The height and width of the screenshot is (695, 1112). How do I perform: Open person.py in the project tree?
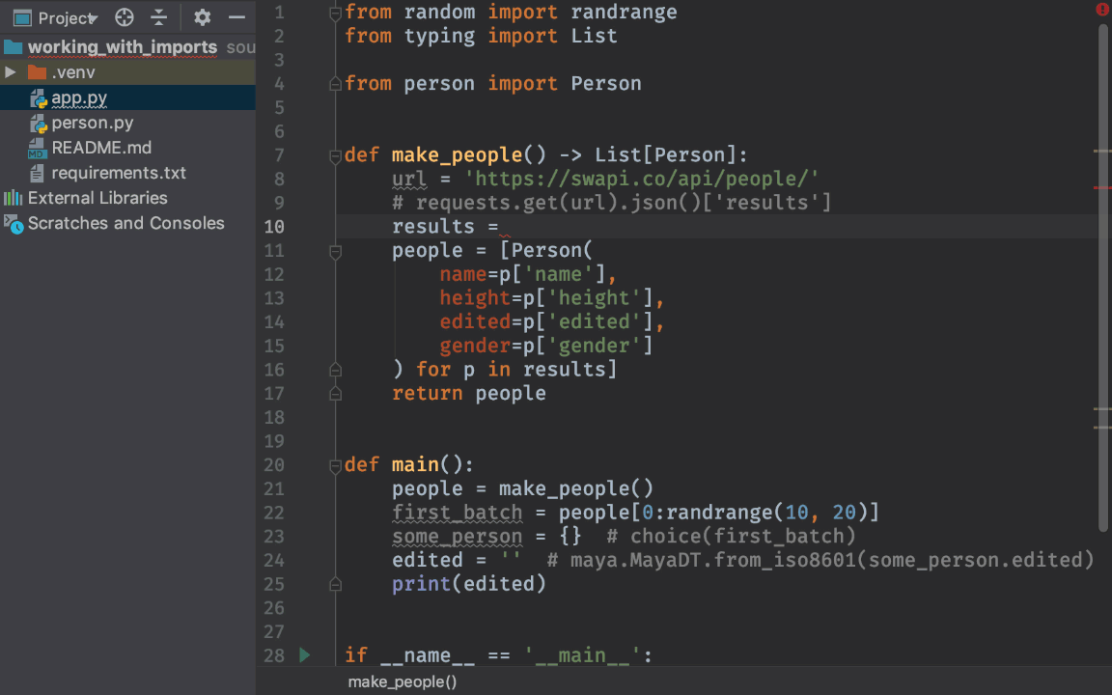(x=93, y=123)
